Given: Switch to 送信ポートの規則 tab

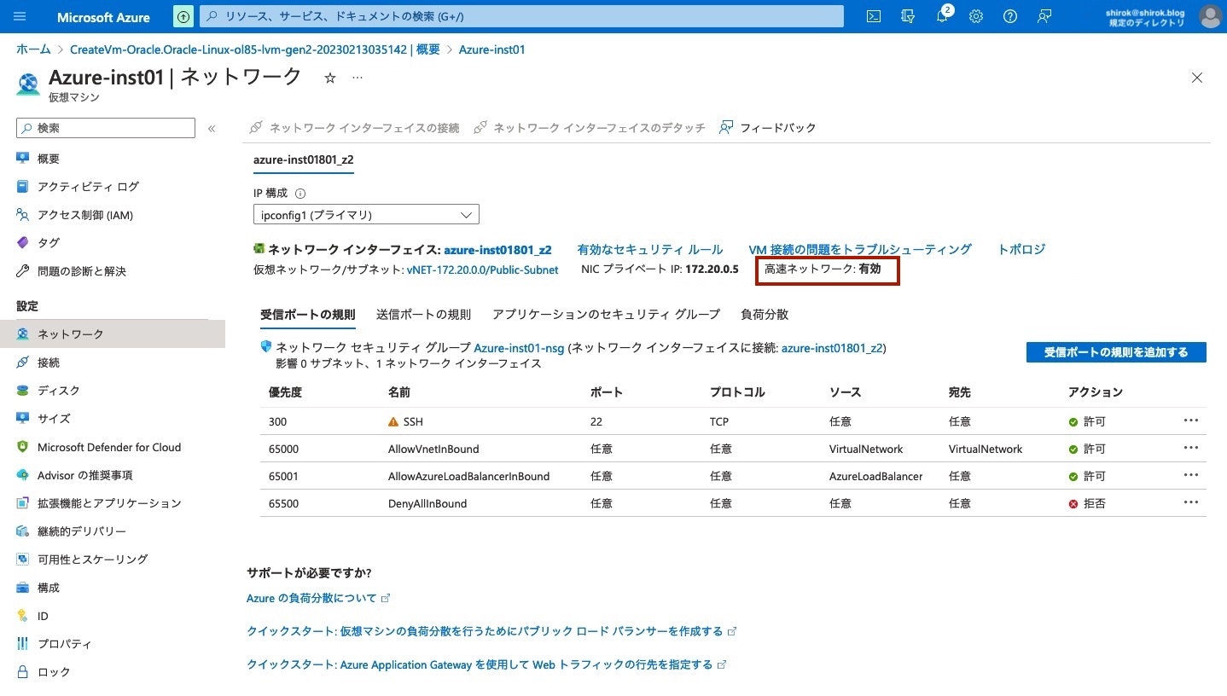Looking at the screenshot, I should [423, 315].
